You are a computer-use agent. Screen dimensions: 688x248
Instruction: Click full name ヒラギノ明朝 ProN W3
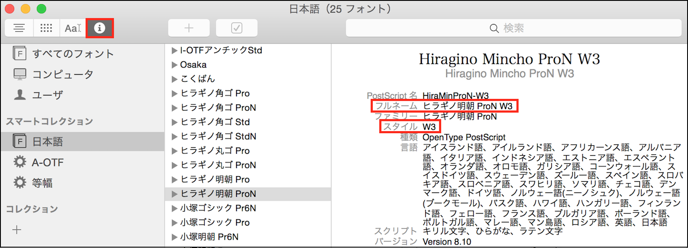click(x=467, y=106)
